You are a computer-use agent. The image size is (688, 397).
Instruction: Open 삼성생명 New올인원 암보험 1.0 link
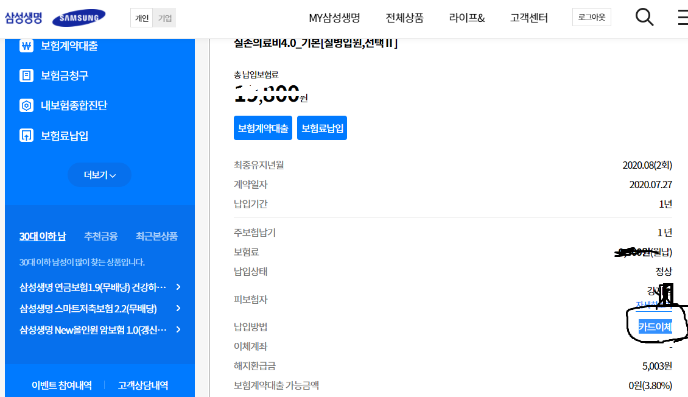coord(93,330)
